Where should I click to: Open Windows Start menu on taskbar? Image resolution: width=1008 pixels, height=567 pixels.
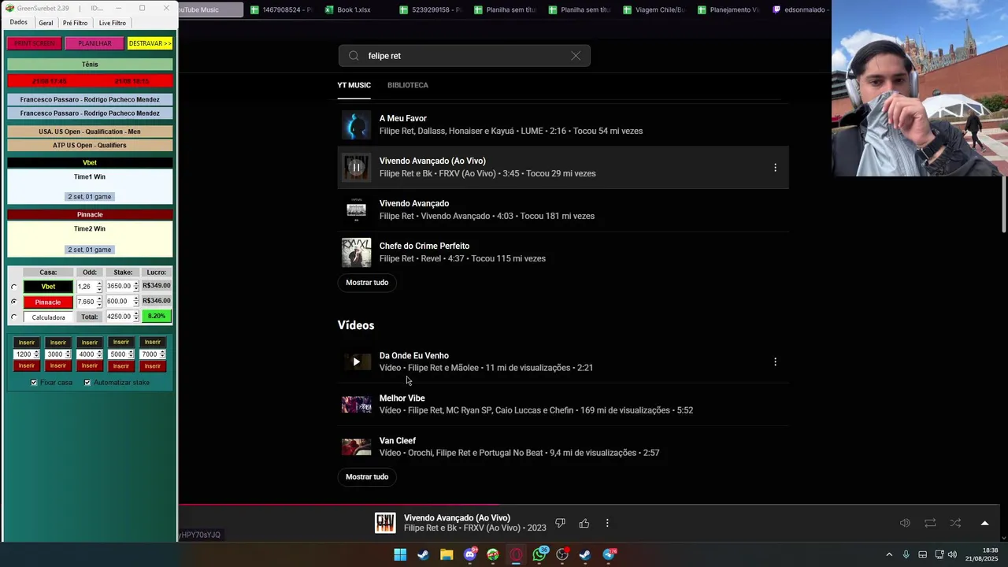click(x=400, y=554)
